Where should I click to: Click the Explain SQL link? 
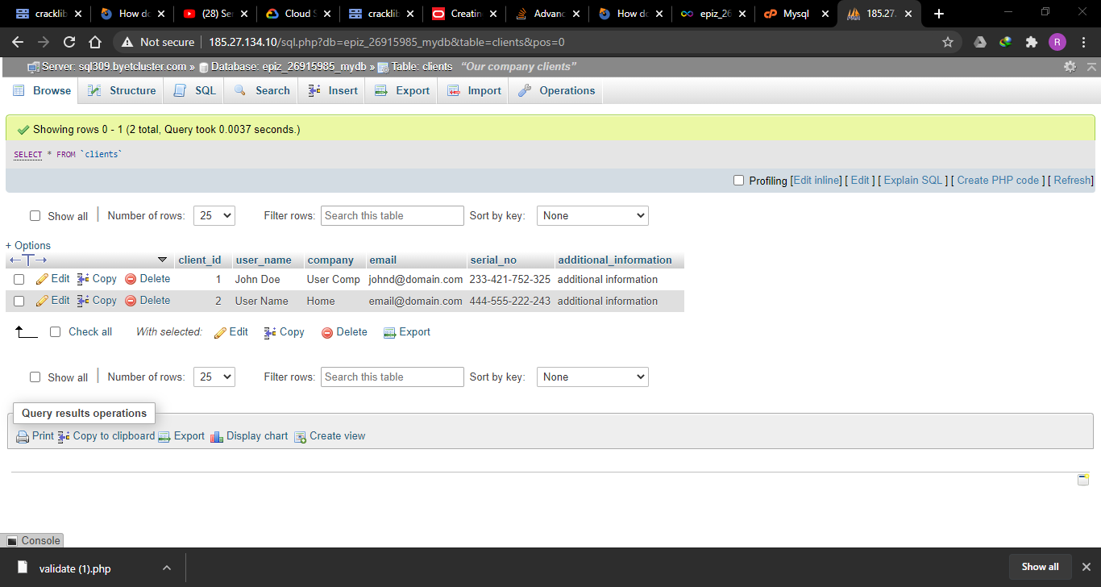click(x=912, y=181)
